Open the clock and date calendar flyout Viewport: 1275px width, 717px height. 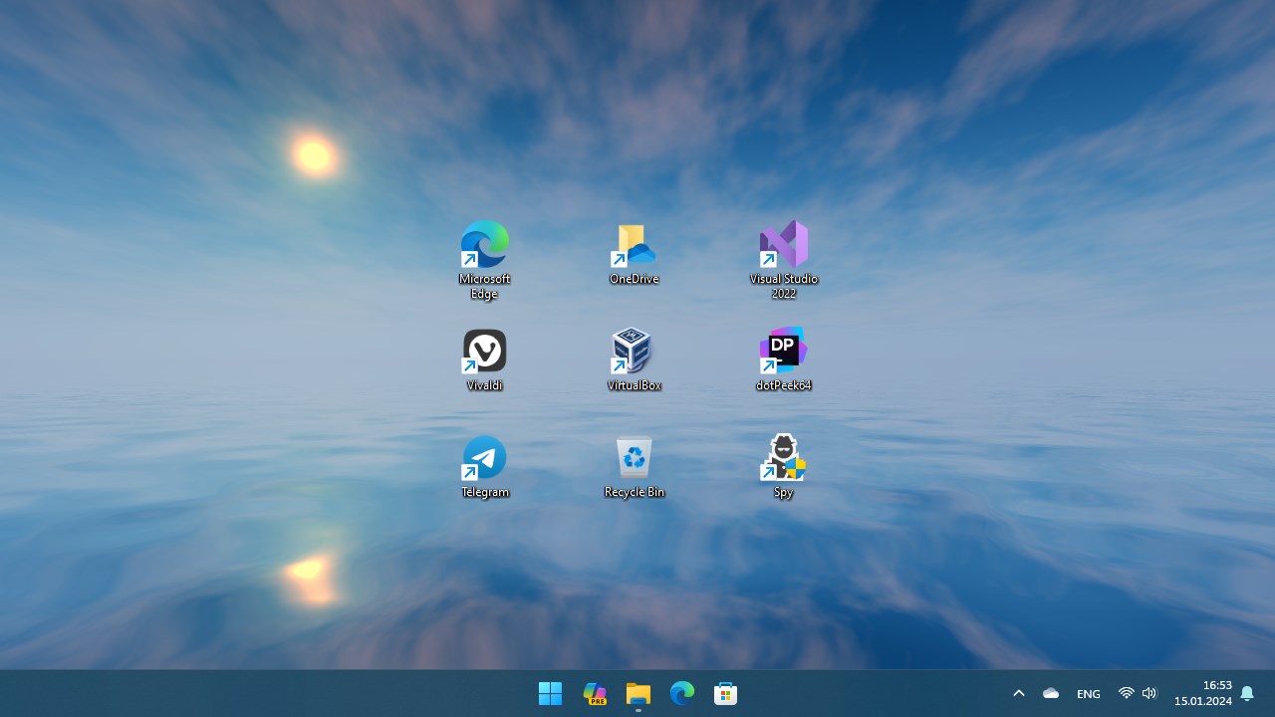click(1202, 693)
